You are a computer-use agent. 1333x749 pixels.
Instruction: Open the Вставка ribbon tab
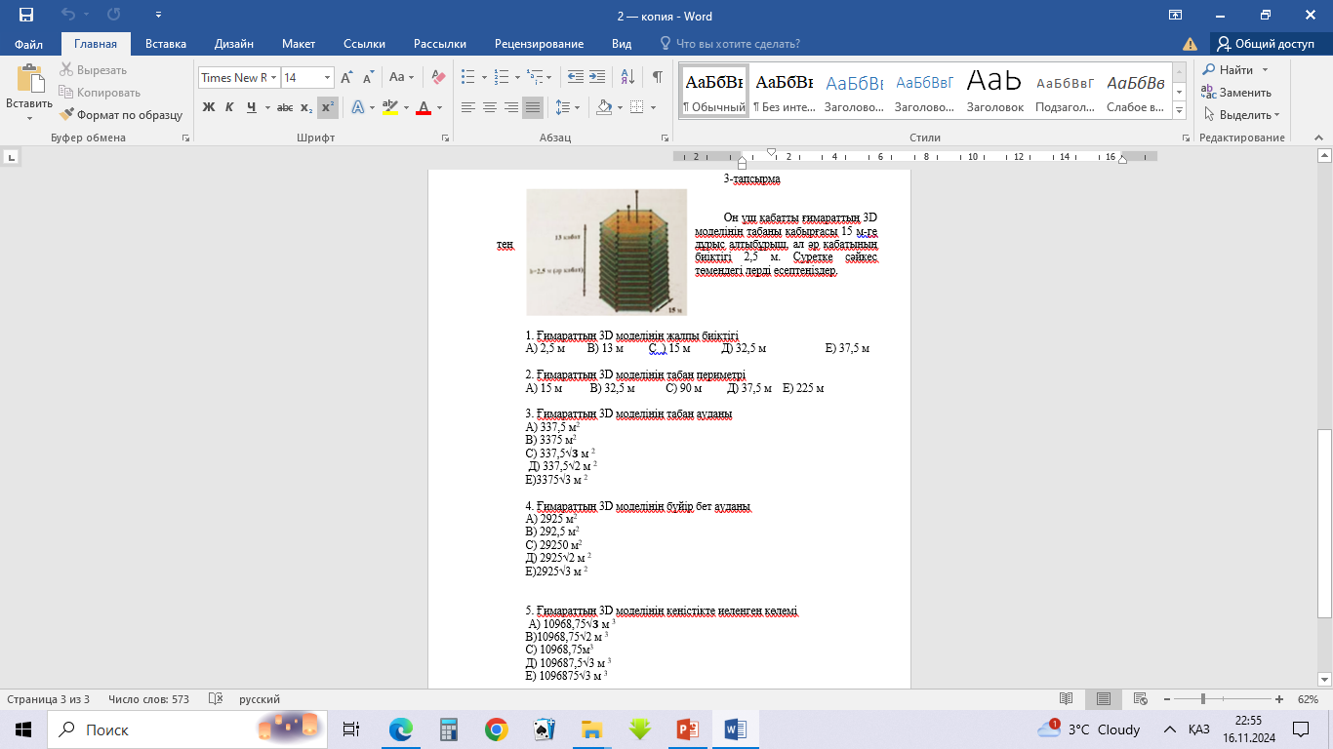(x=166, y=44)
